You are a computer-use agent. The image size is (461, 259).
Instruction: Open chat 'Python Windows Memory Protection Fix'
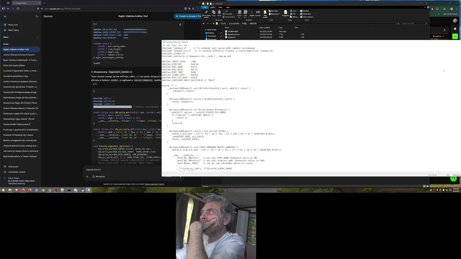pos(21,108)
